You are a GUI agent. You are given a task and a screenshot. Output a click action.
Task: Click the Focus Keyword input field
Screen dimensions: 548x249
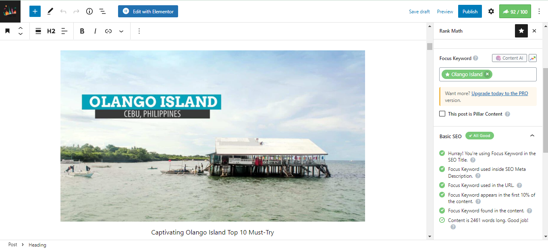click(x=514, y=75)
